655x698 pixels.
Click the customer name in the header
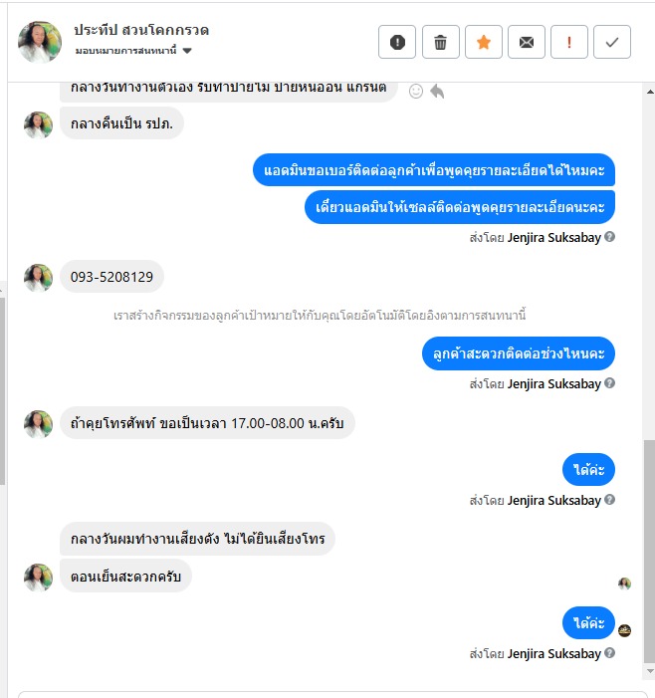pos(141,30)
